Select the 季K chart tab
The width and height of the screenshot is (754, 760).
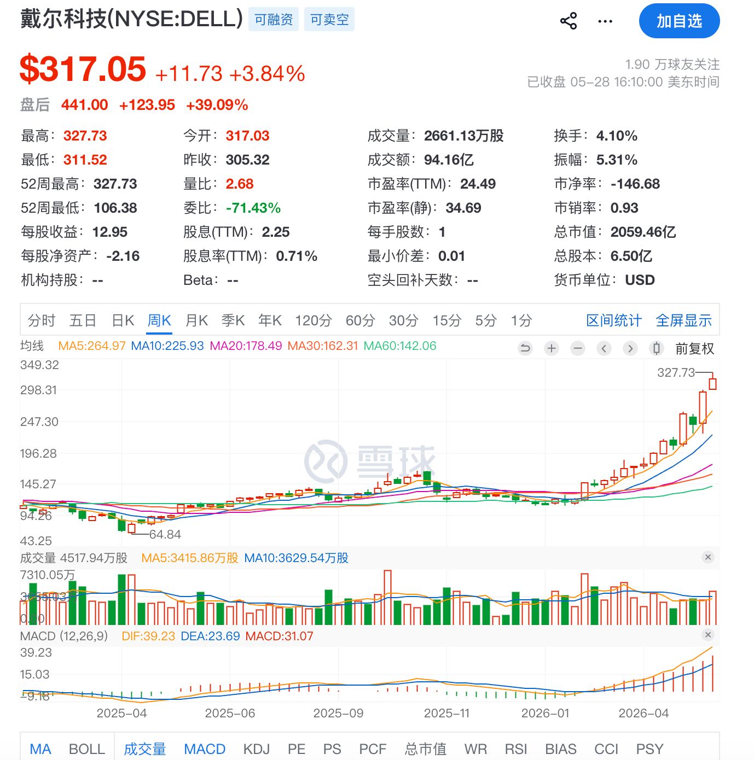point(233,320)
